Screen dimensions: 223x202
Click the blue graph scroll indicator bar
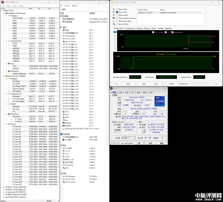coord(115,32)
